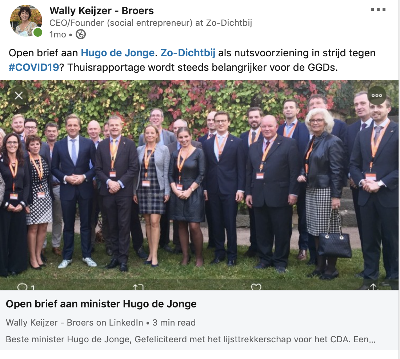Screen dimensions: 400x359
Task: Select the #COVID19 hashtag
Action: (34, 68)
